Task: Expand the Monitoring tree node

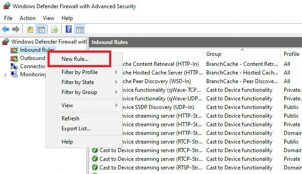Action: click(x=5, y=75)
